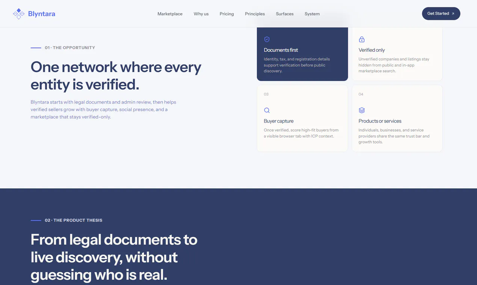Image resolution: width=477 pixels, height=285 pixels.
Task: Click description 'Individuals, businesses, and service providers'
Action: (394, 136)
